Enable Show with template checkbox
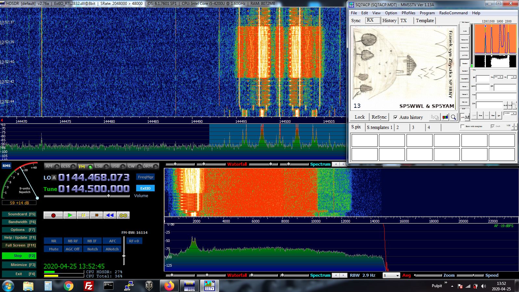The width and height of the screenshot is (519, 292). click(462, 126)
